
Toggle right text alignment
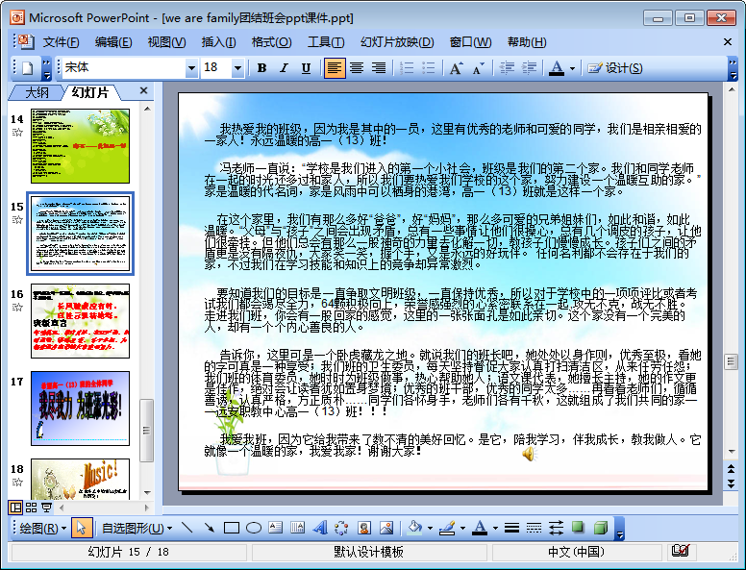(x=379, y=68)
